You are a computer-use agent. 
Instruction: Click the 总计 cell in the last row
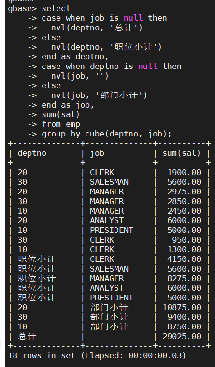[x=27, y=336]
